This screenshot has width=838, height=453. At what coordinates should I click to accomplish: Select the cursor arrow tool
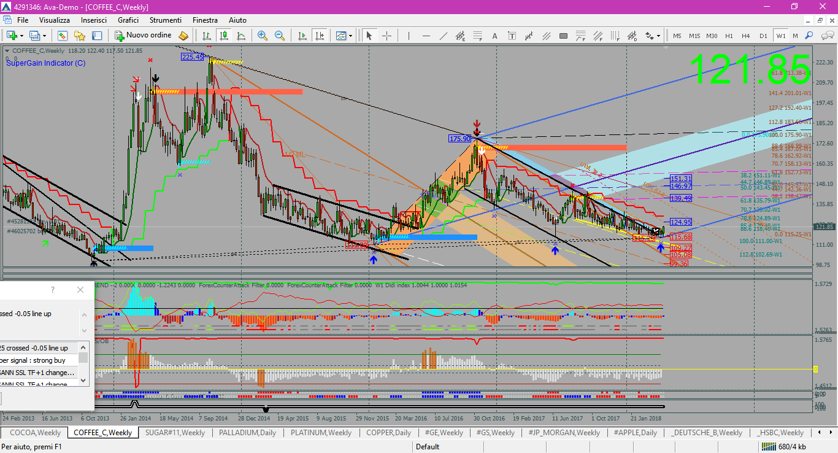[x=369, y=36]
